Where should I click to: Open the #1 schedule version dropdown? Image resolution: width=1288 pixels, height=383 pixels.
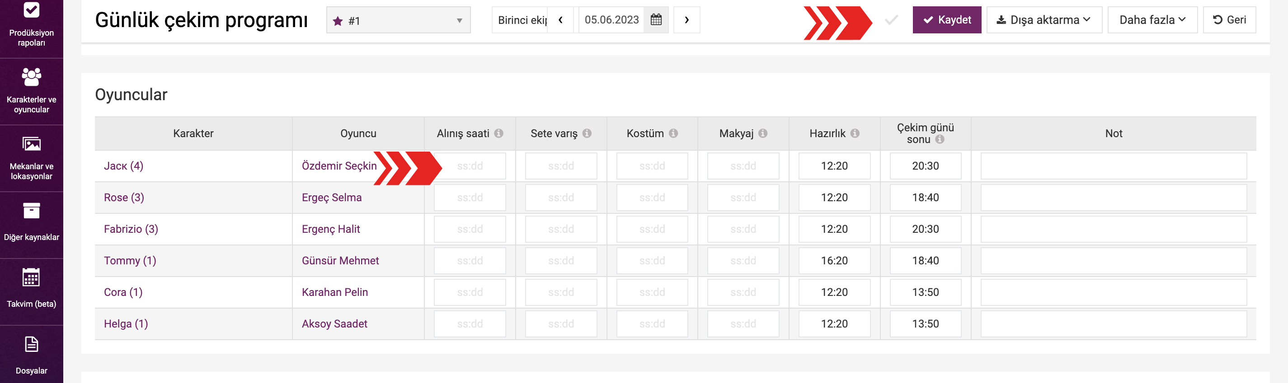tap(399, 20)
